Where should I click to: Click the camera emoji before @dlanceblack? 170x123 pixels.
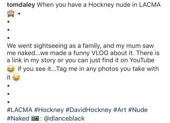pos(35,118)
